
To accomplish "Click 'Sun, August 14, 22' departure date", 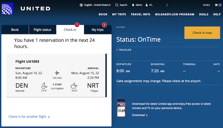I will point(29,73).
